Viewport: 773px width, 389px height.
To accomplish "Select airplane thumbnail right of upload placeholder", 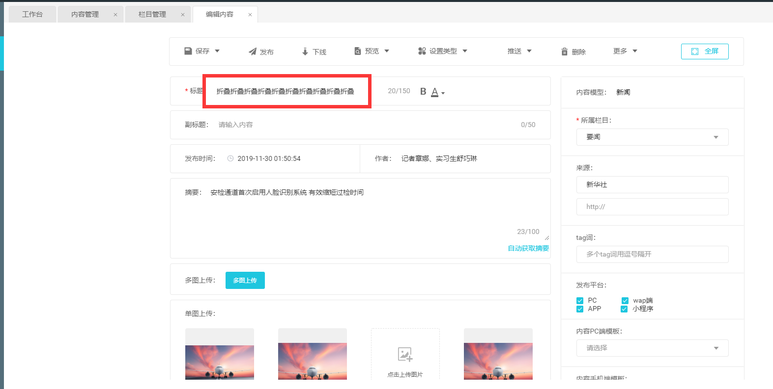I will pos(498,354).
